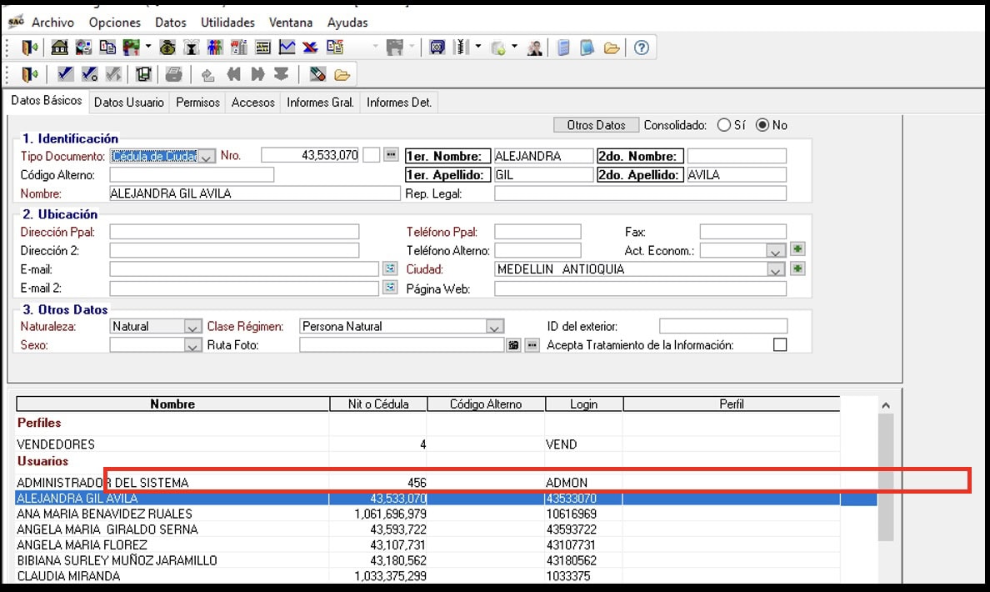Check Acepta Tratamiento de la Información box
The width and height of the screenshot is (990, 592).
click(x=780, y=344)
